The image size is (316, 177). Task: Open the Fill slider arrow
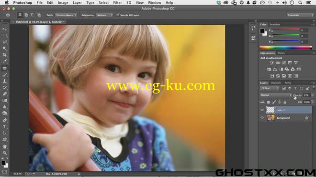[x=312, y=102]
